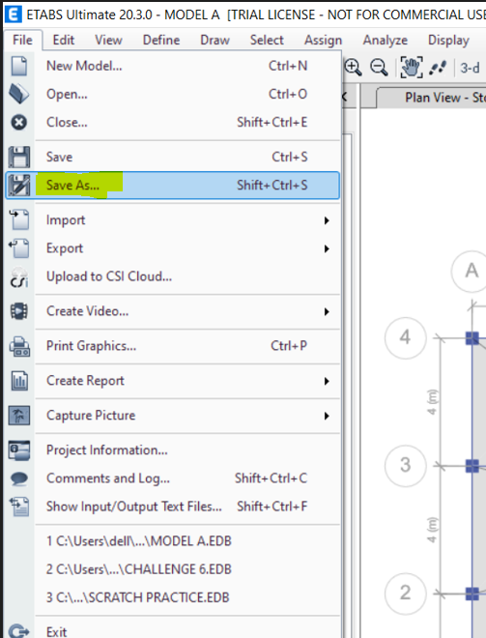Expand the Export submenu arrow
The height and width of the screenshot is (638, 486).
(327, 248)
